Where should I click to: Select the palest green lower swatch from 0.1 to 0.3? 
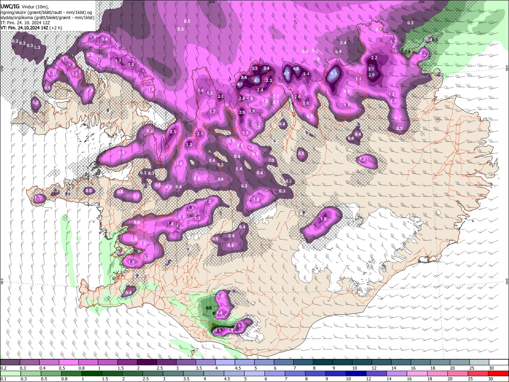tap(10, 373)
